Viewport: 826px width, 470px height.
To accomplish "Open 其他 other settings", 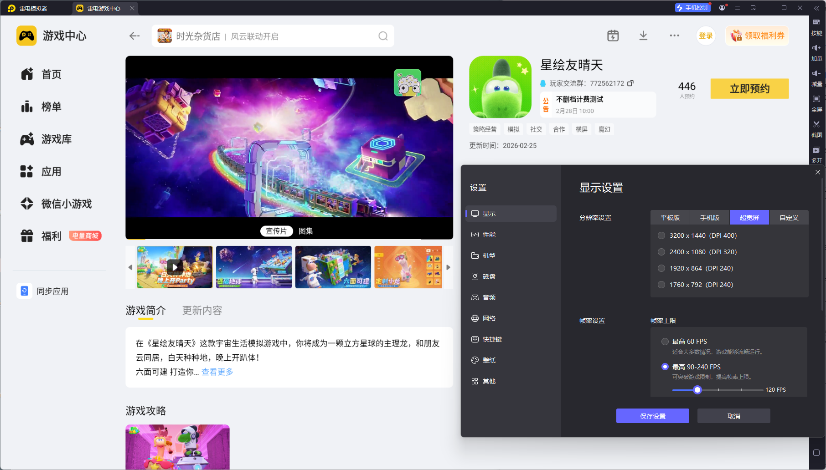I will click(511, 381).
